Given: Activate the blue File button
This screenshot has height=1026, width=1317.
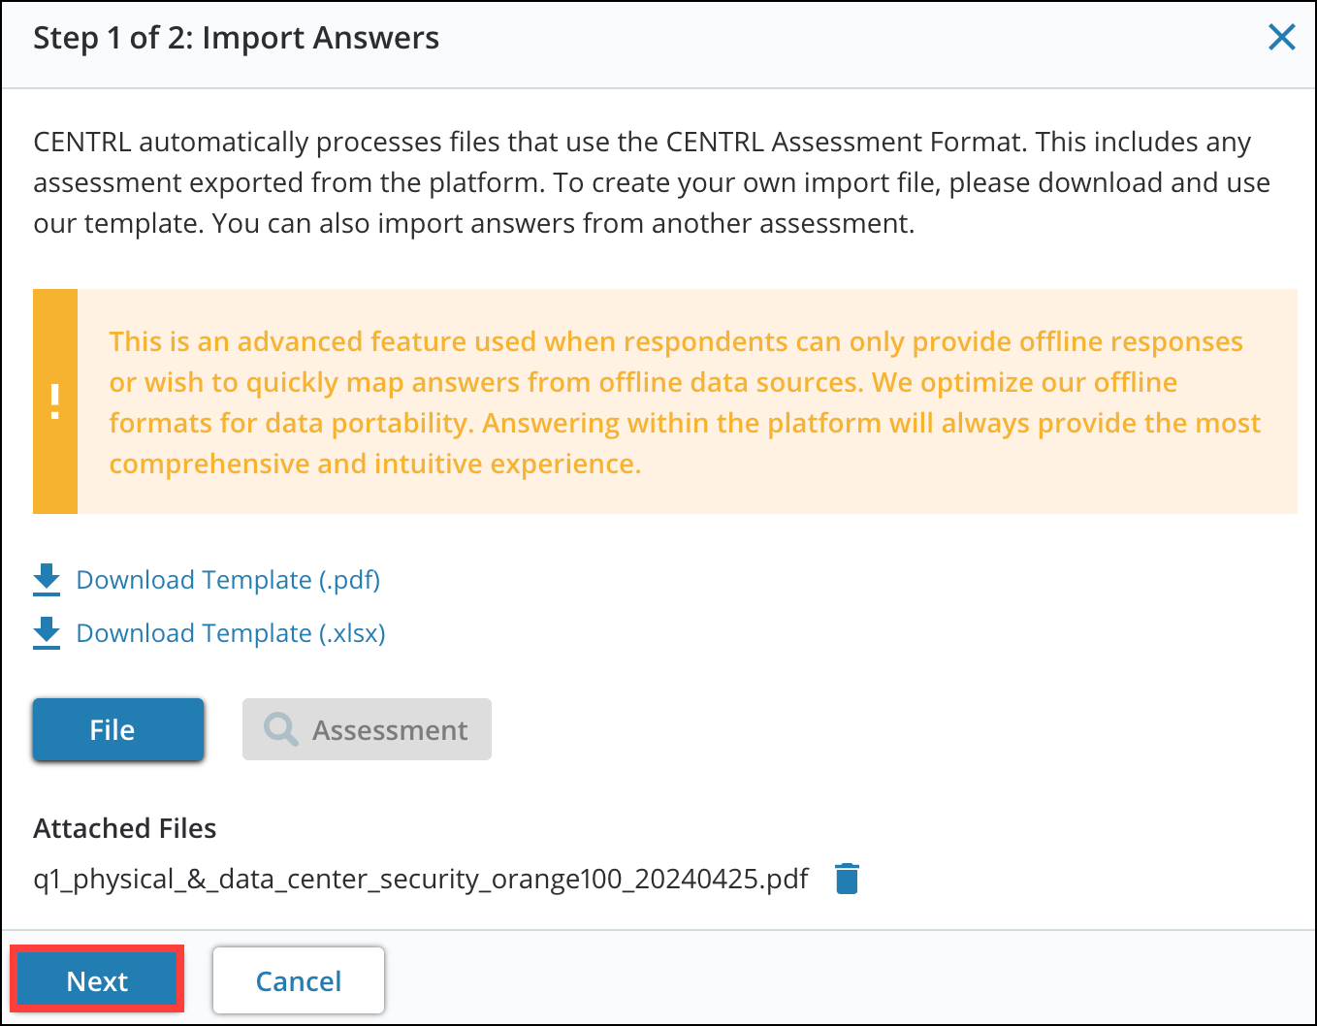Looking at the screenshot, I should (x=117, y=729).
